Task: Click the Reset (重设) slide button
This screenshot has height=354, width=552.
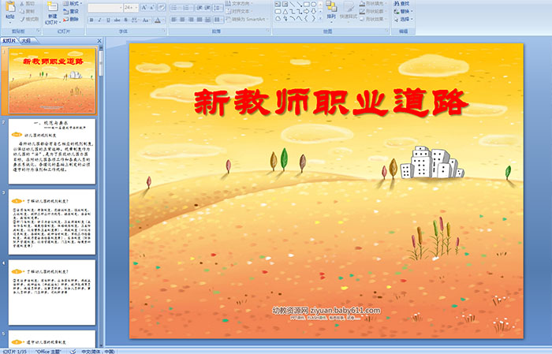Action: coord(71,11)
